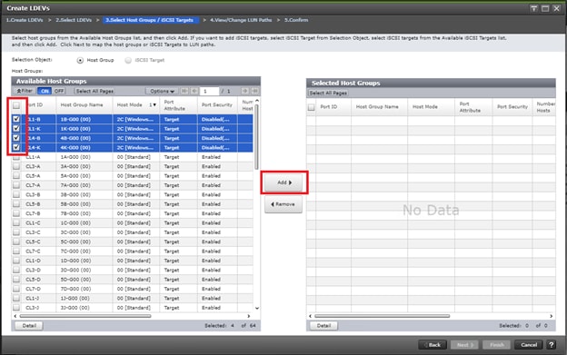Click the Remove button
Image resolution: width=567 pixels, height=355 pixels.
click(x=283, y=204)
